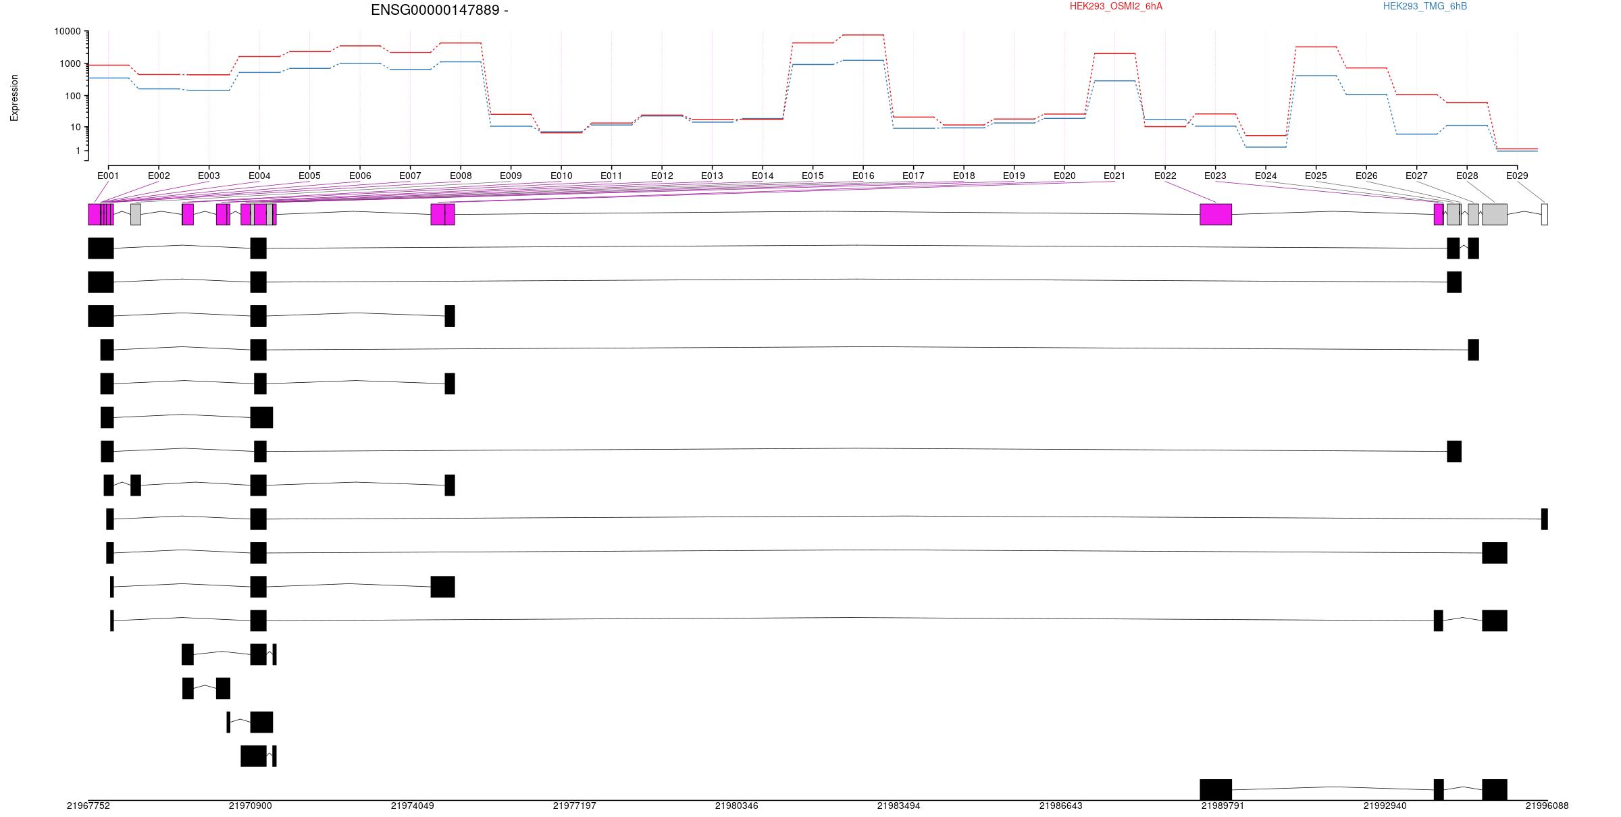This screenshot has height=817, width=1621.
Task: Click genomic coordinate 21980346
Action: pyautogui.click(x=737, y=806)
